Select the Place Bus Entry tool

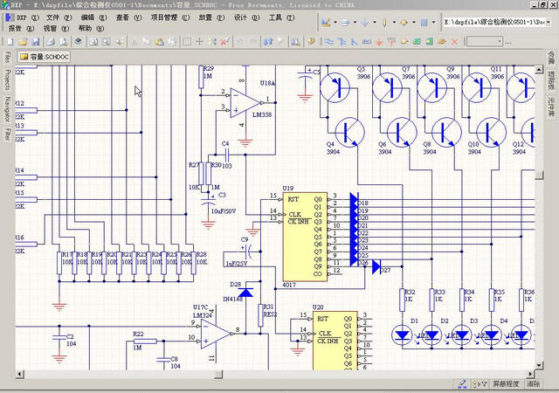click(x=354, y=42)
